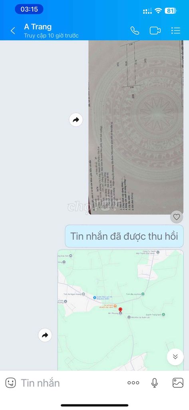Start a voice call with A Trang

[135, 30]
